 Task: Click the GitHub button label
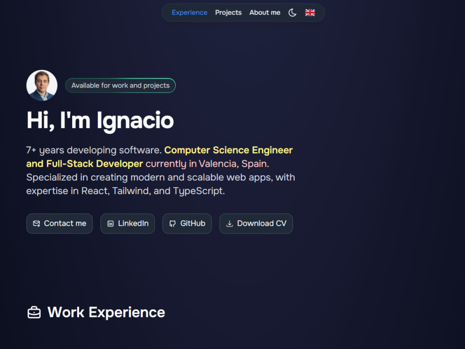coord(193,223)
